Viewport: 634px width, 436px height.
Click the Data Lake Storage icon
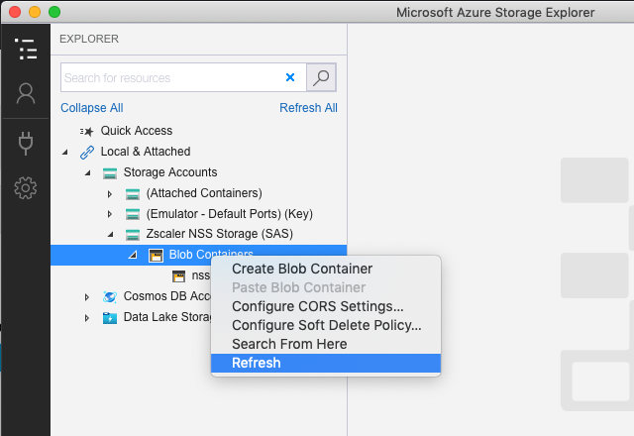click(109, 318)
